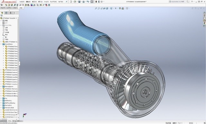
Task: Expand the Key folder in the feature tree
Action: pos(1,98)
